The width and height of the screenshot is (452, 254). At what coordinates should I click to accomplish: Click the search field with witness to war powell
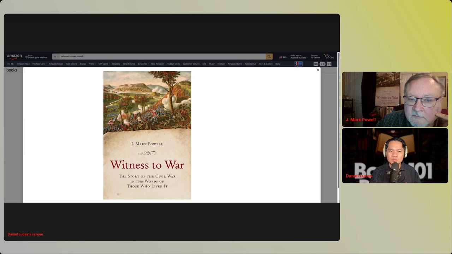[x=162, y=56]
